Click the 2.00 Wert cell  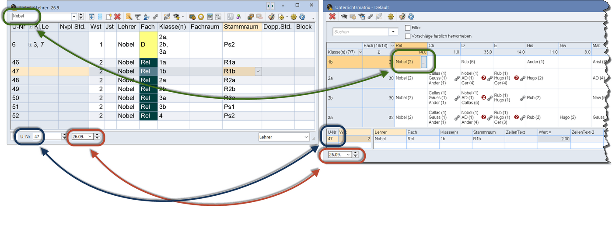pos(554,139)
